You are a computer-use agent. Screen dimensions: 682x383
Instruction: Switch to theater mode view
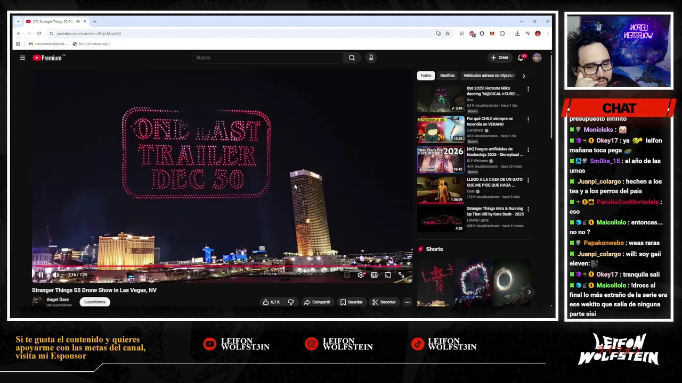[x=374, y=275]
